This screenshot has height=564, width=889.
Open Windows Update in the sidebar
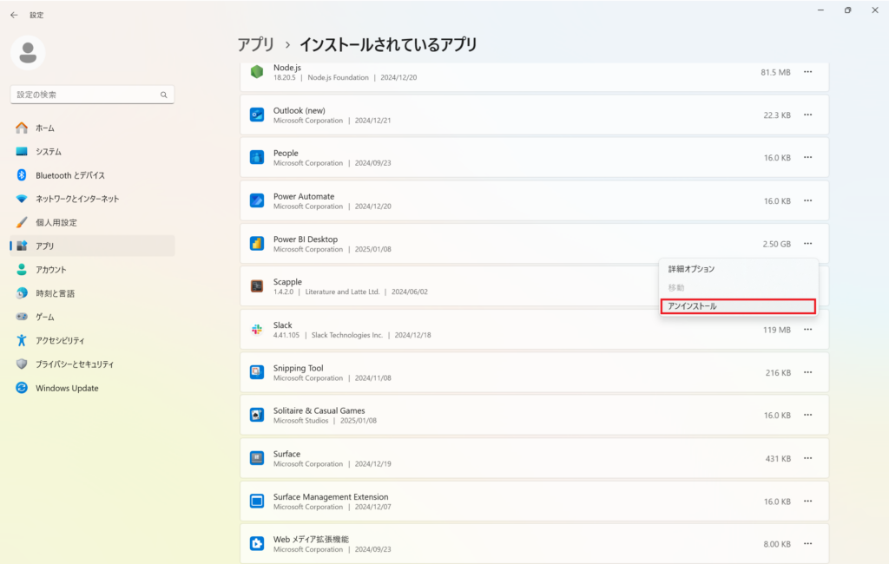pyautogui.click(x=92, y=388)
